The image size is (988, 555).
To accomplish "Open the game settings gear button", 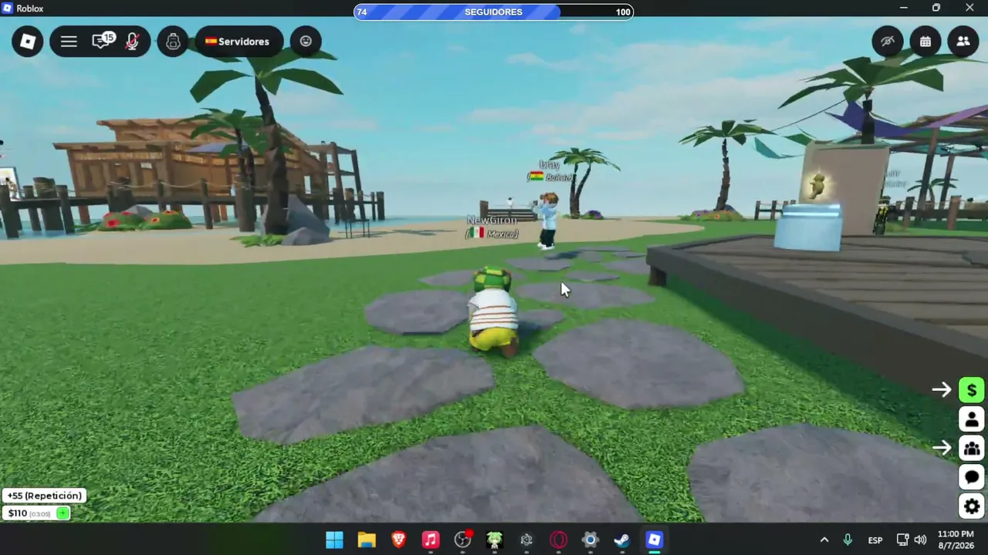I will point(972,506).
